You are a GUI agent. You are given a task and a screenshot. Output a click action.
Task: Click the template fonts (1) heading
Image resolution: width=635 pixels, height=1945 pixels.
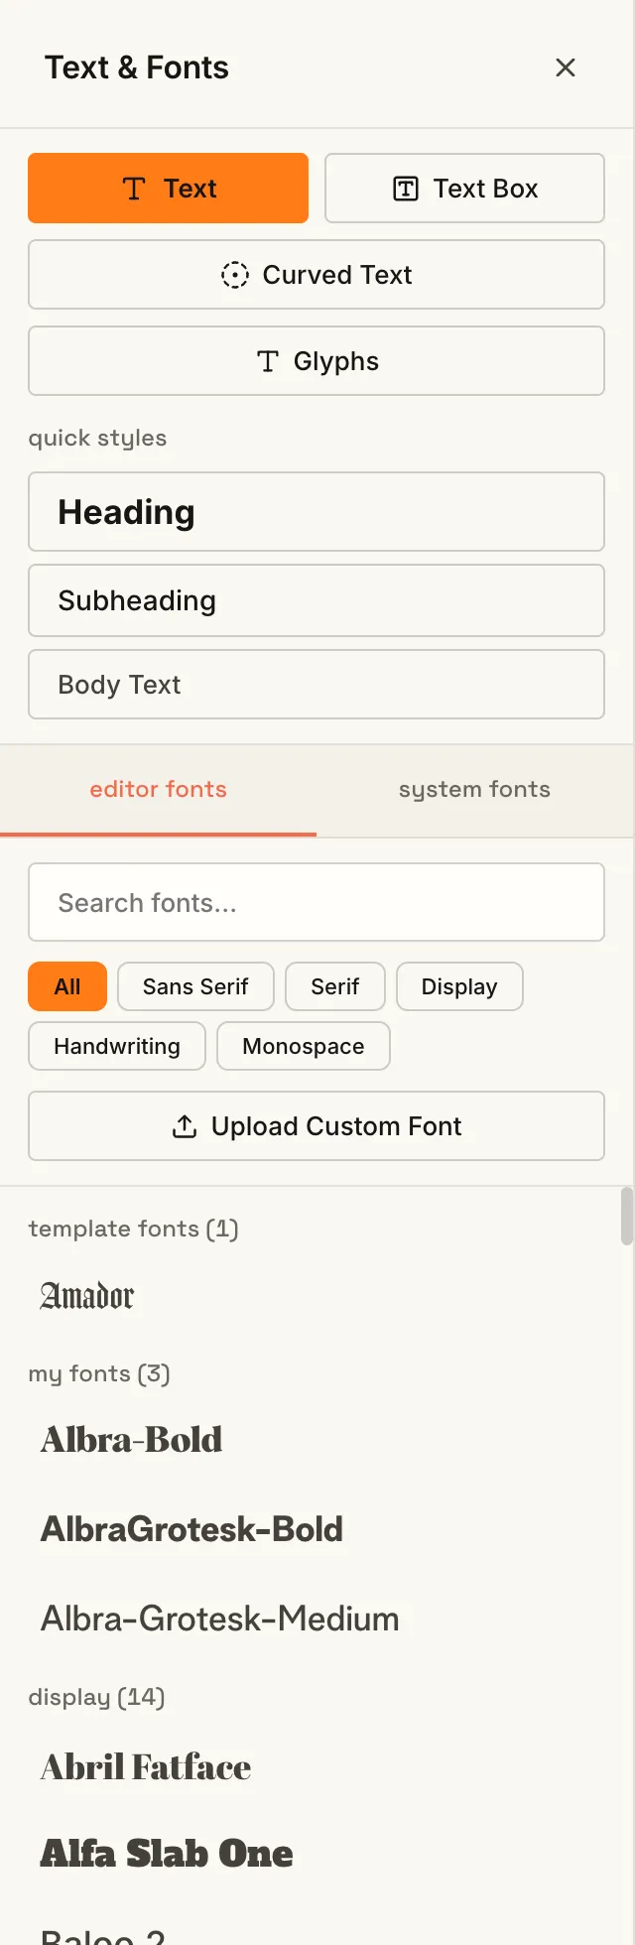coord(133,1229)
